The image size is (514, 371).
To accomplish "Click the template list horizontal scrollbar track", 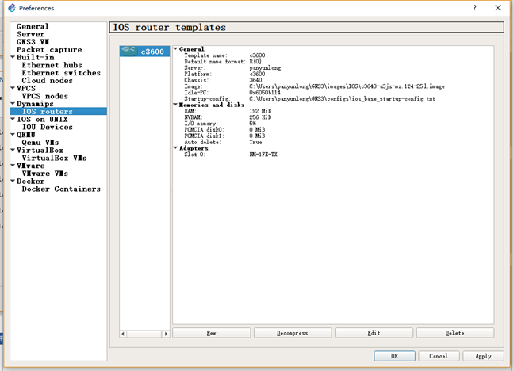I will pos(144,334).
